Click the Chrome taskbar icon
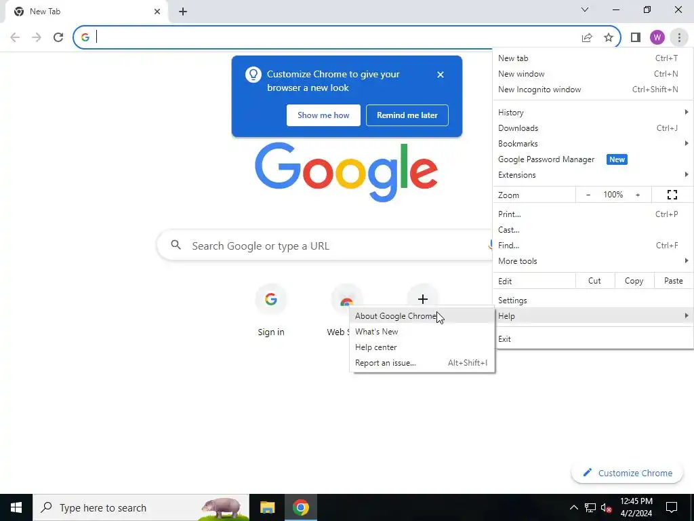The image size is (694, 521). point(300,507)
